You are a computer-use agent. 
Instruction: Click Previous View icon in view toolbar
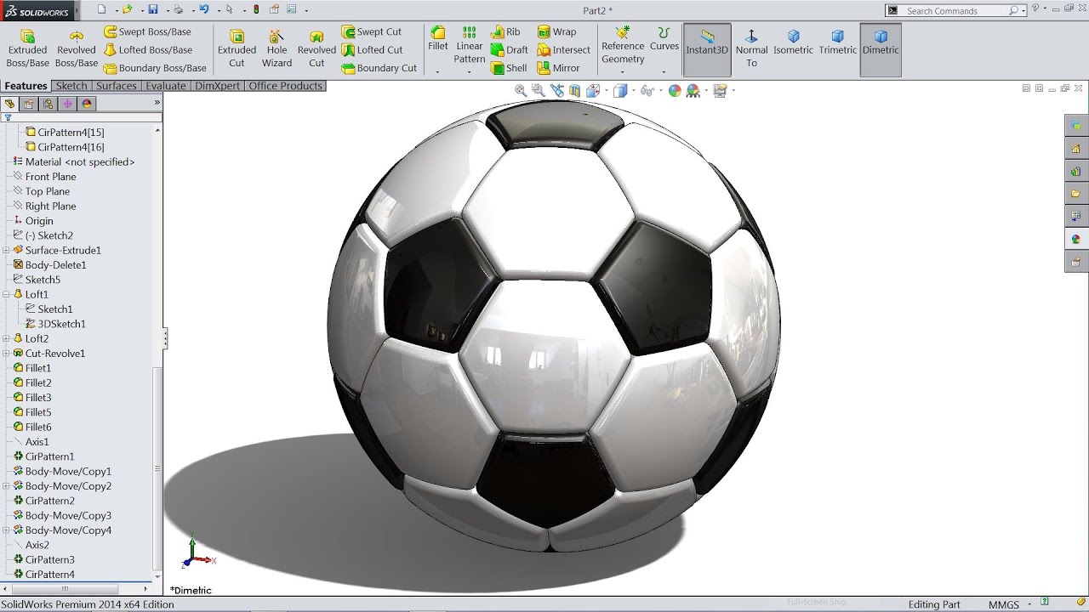pyautogui.click(x=557, y=90)
